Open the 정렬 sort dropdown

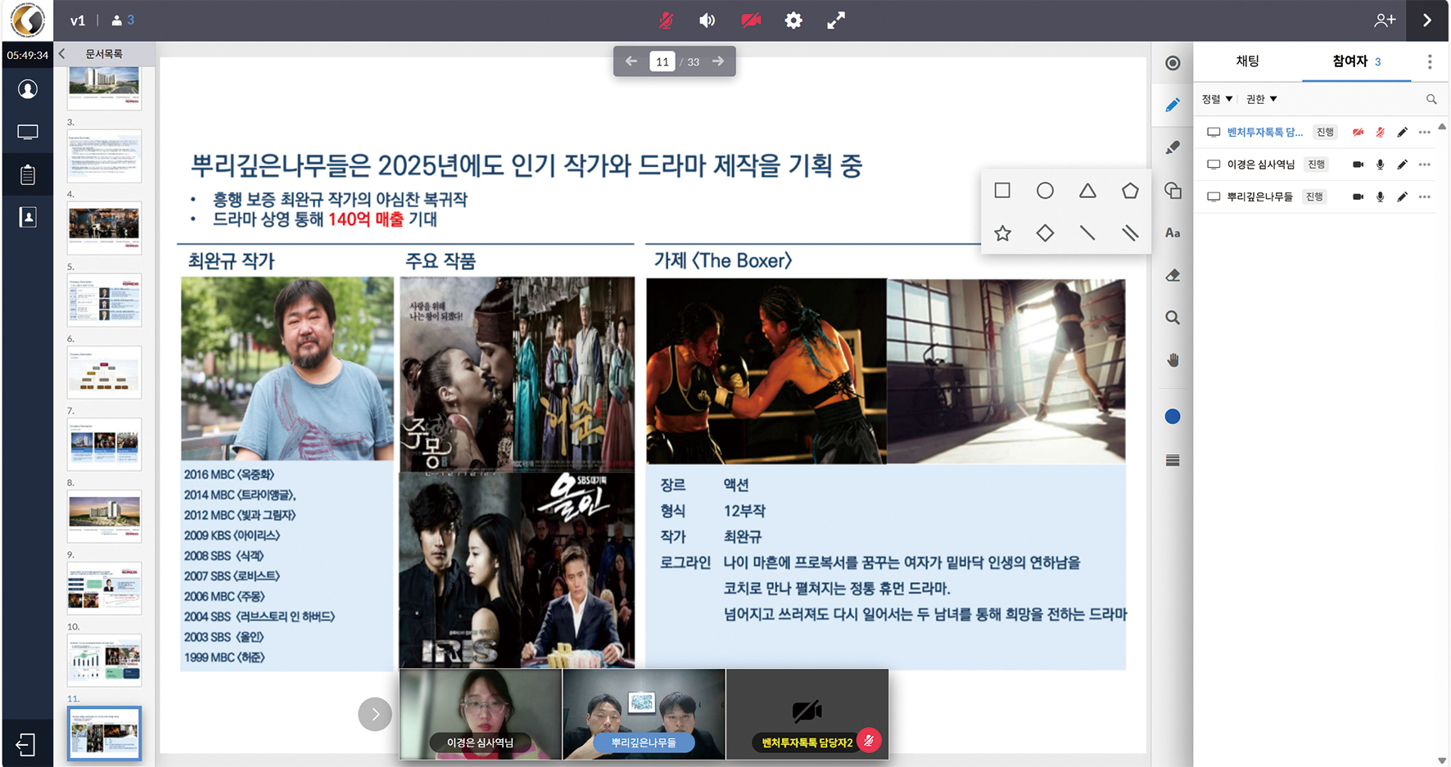coord(1217,99)
